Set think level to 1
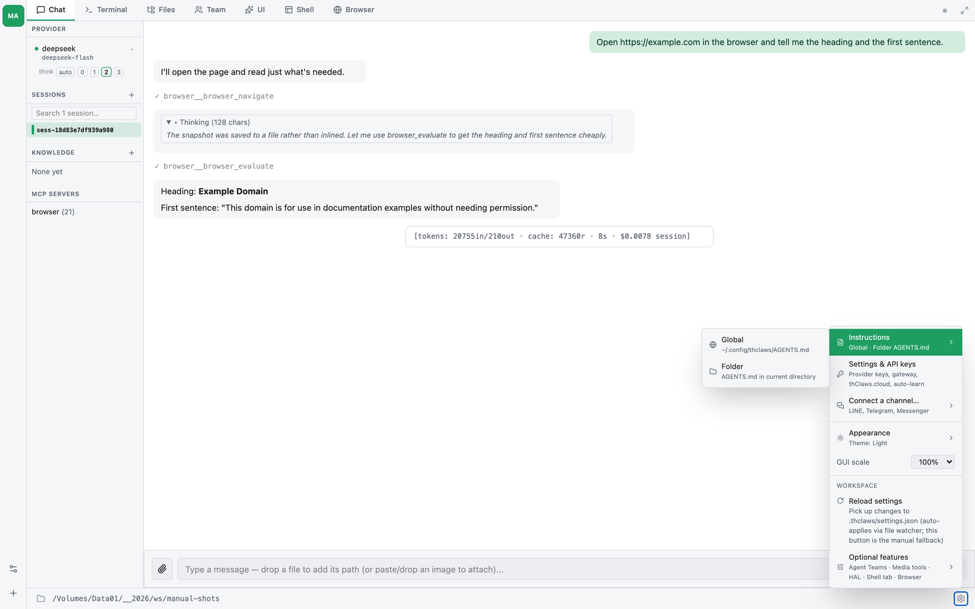975x609 pixels. pos(94,72)
